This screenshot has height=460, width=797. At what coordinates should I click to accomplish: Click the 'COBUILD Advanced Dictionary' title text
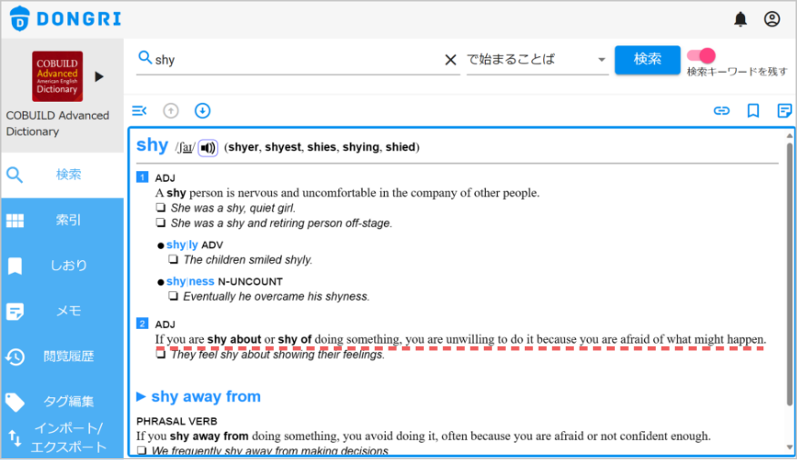(x=57, y=124)
